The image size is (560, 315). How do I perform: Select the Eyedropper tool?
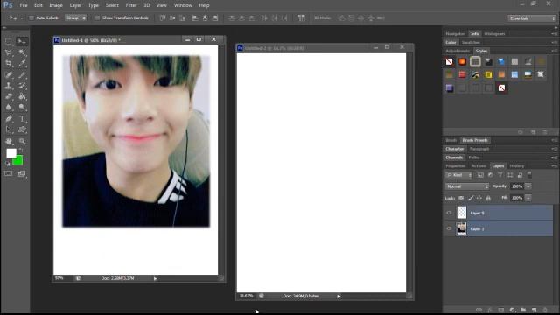click(x=22, y=64)
